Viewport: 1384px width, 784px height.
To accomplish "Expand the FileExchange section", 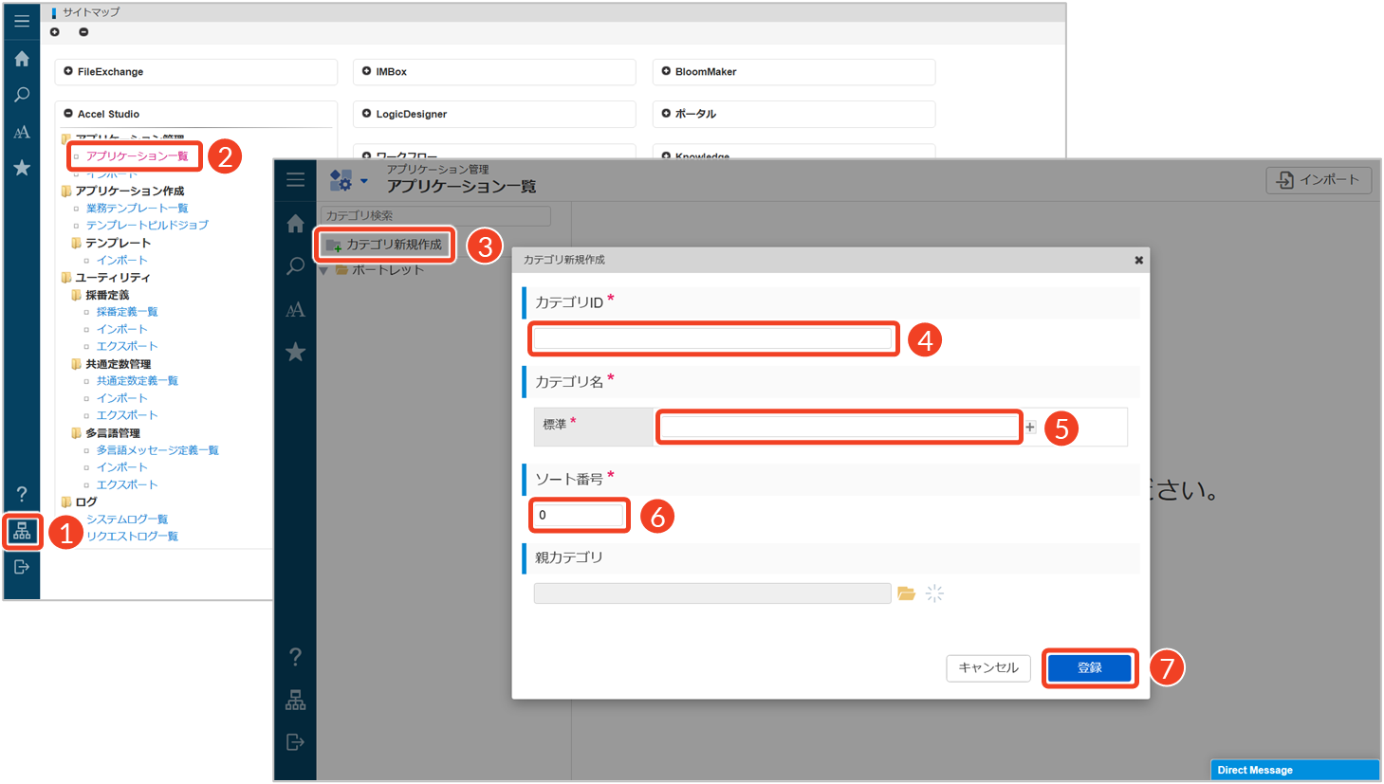I will click(68, 71).
